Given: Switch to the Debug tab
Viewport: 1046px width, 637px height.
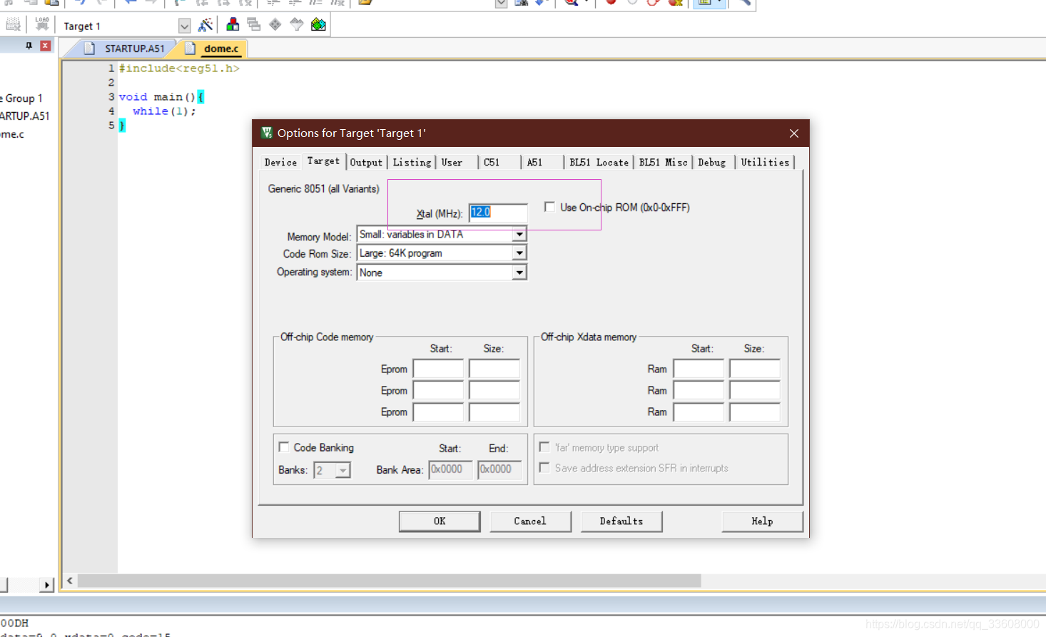Looking at the screenshot, I should (x=711, y=163).
